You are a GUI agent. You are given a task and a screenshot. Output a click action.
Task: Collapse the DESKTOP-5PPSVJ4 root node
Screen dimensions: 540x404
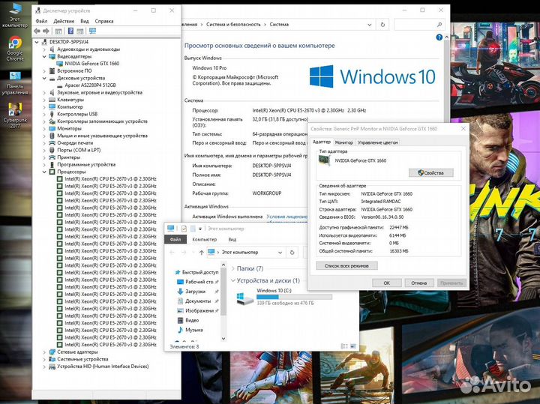click(37, 42)
